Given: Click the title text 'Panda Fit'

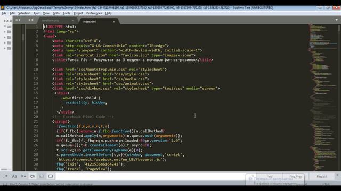Looking at the screenshot, I should click(77, 60).
